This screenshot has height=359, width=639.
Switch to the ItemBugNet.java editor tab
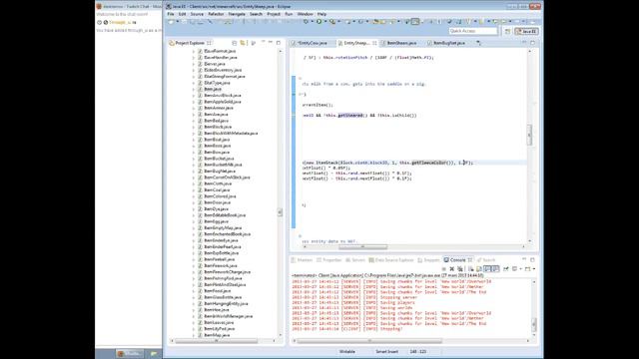coord(448,43)
